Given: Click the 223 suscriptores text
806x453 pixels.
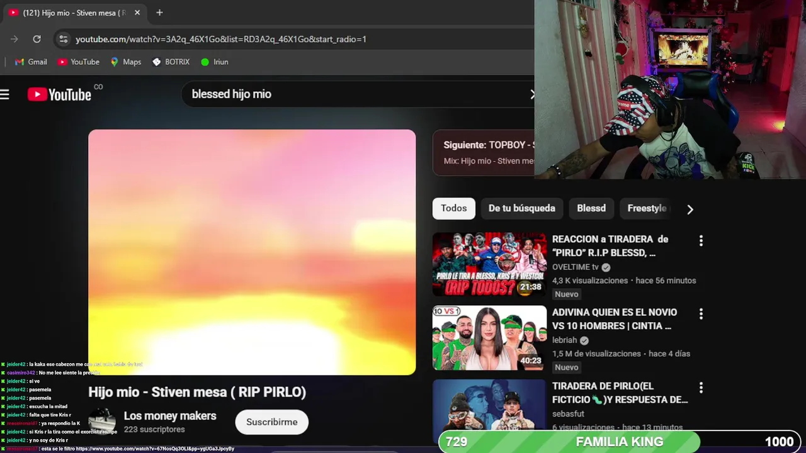Looking at the screenshot, I should [x=154, y=429].
